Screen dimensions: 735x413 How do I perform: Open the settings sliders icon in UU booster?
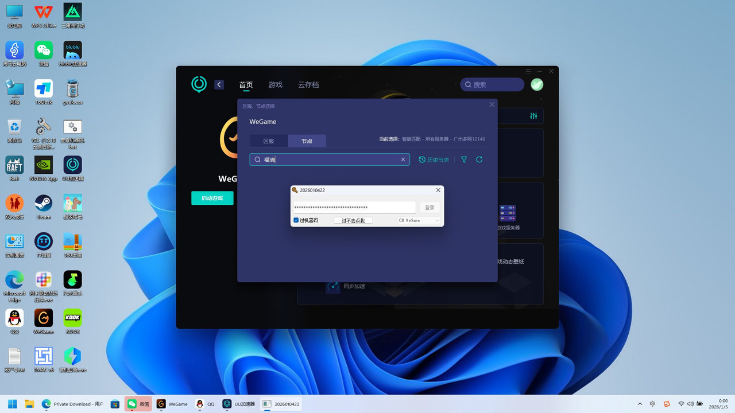click(533, 116)
